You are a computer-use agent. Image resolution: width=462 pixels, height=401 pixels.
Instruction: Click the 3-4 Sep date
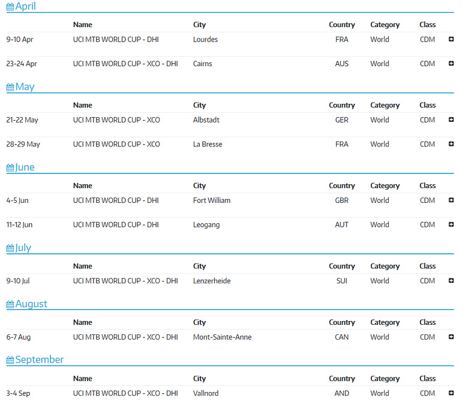pos(18,393)
